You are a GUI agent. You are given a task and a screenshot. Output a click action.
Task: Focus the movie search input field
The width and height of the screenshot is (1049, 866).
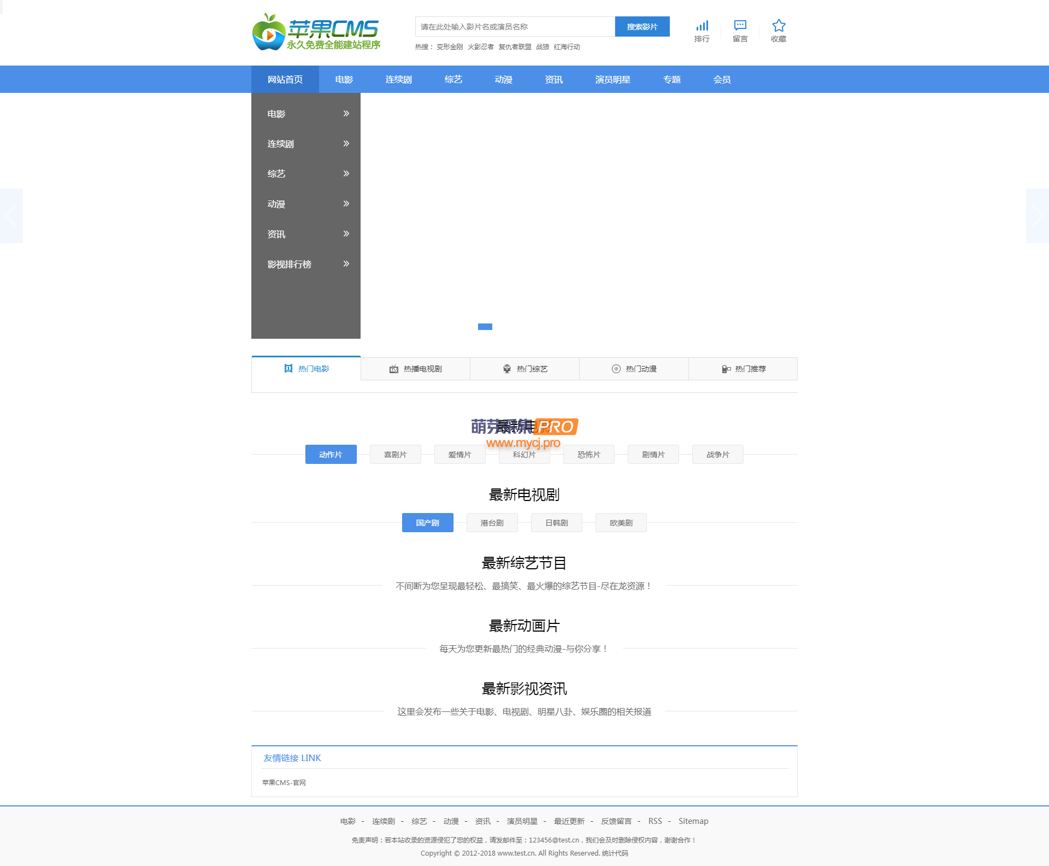coord(515,27)
